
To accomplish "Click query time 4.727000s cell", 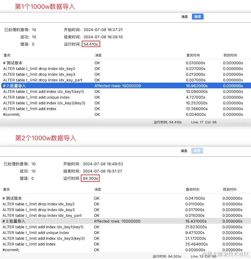I will [x=195, y=97].
